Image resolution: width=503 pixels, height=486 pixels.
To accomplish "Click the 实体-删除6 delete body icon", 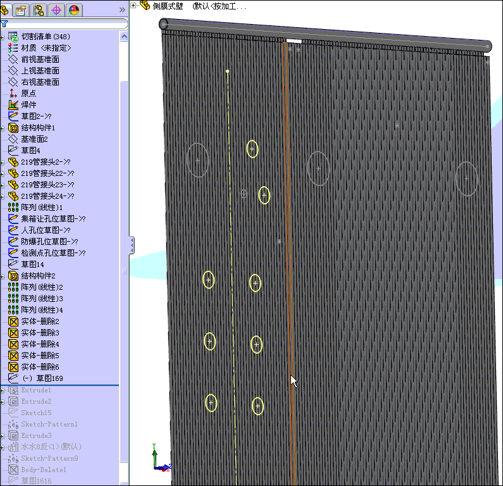I will 13,367.
